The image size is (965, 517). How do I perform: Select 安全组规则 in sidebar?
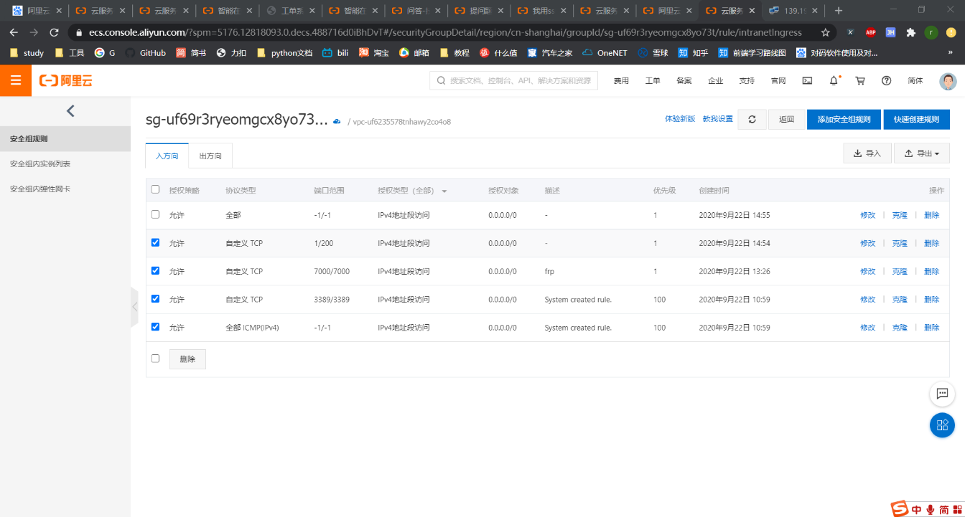pyautogui.click(x=65, y=138)
